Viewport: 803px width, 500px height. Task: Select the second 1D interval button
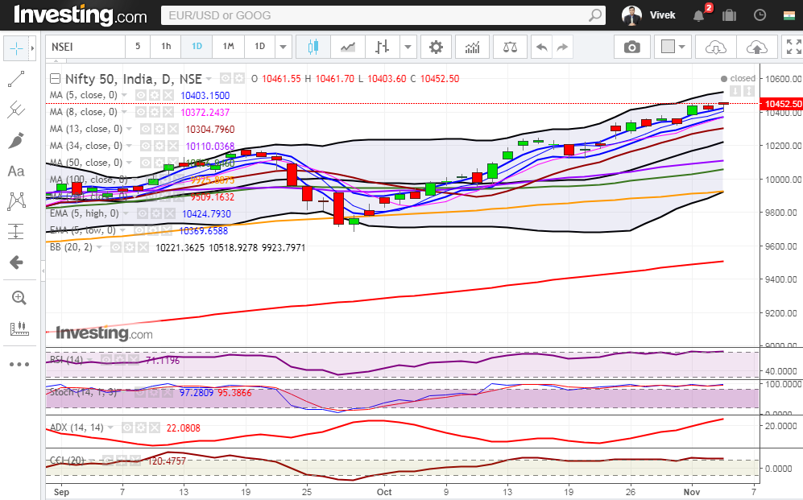click(x=259, y=47)
